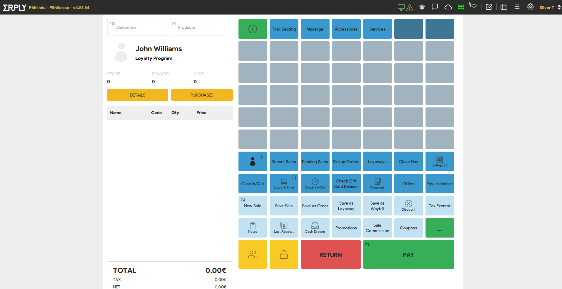Open customer PURCHASES
The image size is (562, 289).
point(202,95)
